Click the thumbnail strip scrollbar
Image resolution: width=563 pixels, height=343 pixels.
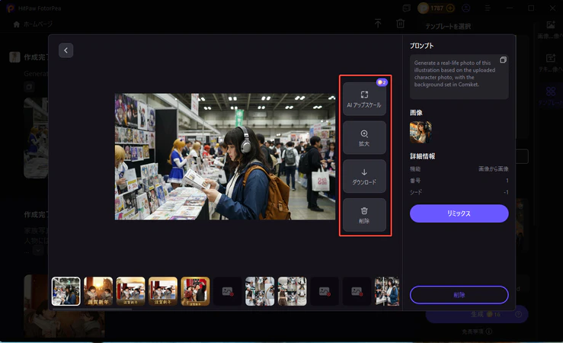(x=91, y=309)
